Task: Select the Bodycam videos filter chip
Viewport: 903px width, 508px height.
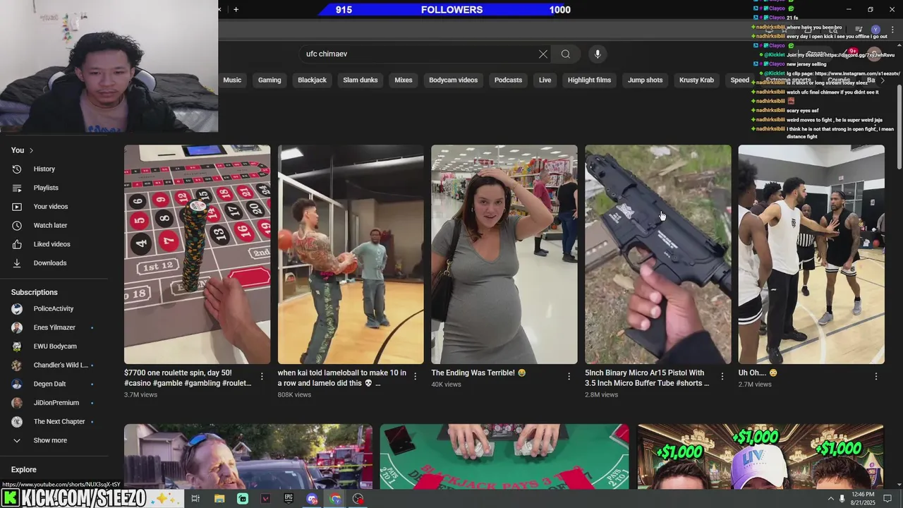Action: [x=454, y=80]
